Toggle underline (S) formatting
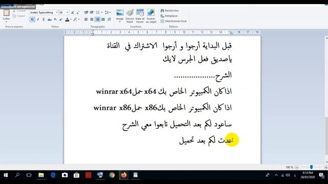328x184 pixels. tap(44, 19)
